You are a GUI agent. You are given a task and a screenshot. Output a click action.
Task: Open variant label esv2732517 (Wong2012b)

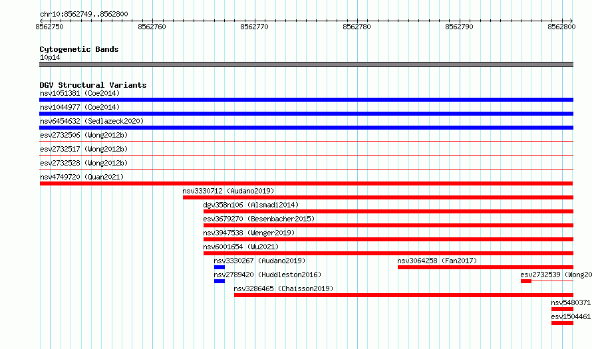(84, 149)
